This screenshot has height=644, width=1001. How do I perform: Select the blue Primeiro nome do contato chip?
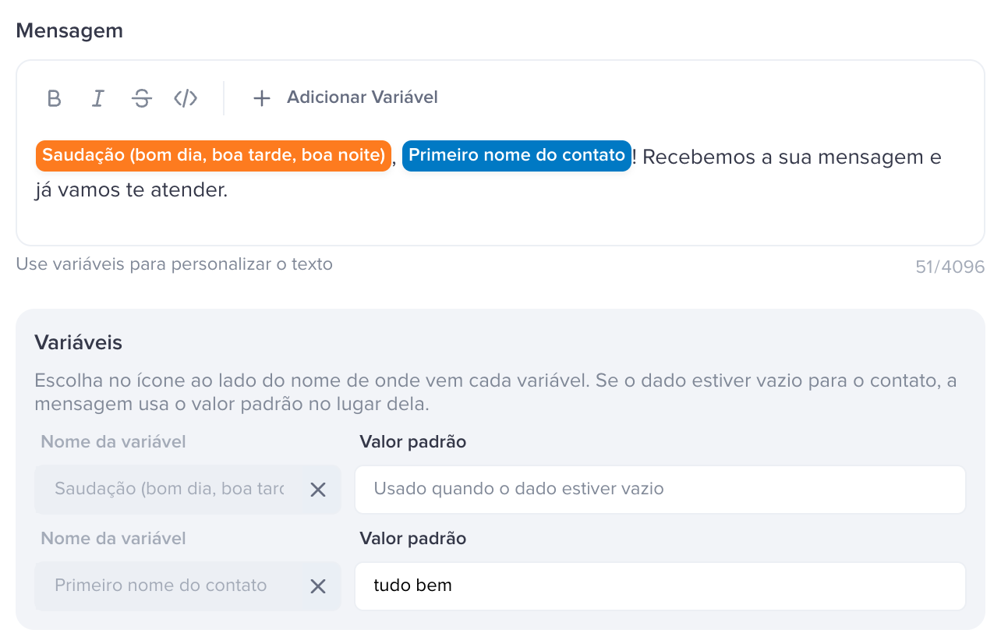click(517, 156)
